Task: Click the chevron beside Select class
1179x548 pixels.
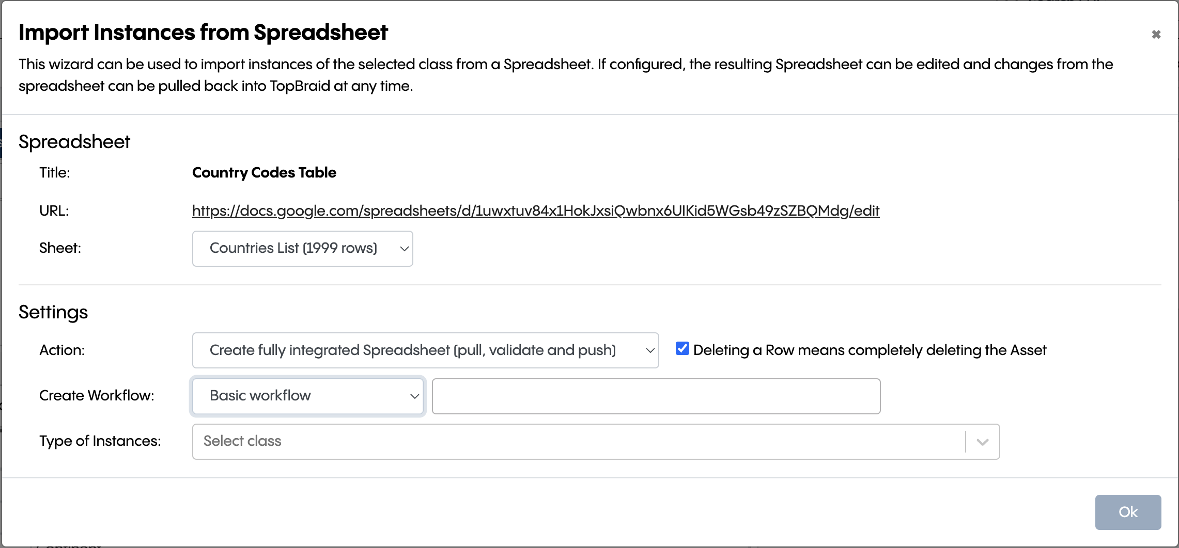Action: coord(982,441)
